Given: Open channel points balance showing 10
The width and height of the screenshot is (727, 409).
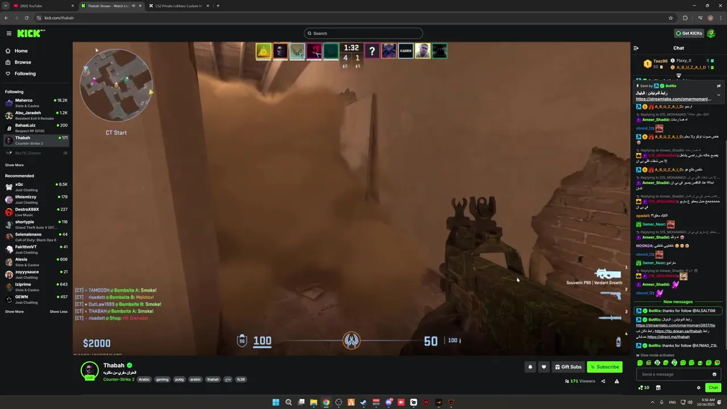Looking at the screenshot, I should point(644,388).
